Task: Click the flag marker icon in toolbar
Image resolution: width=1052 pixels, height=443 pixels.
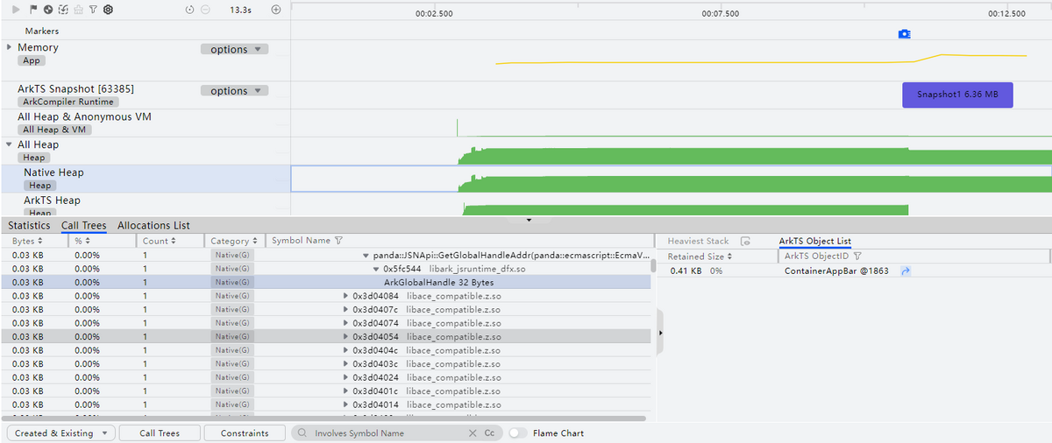Action: click(33, 10)
